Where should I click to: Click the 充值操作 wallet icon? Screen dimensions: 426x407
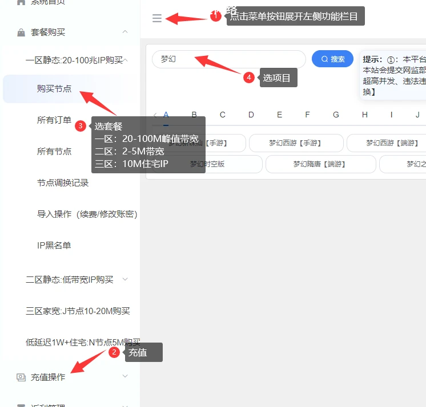point(21,377)
